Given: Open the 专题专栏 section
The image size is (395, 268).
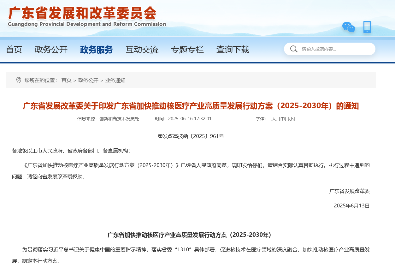Looking at the screenshot, I should pyautogui.click(x=188, y=50).
